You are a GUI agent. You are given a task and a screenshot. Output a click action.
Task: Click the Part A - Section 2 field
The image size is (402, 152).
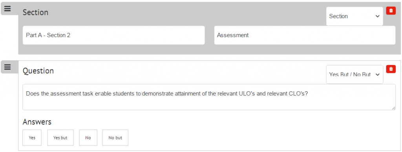pyautogui.click(x=113, y=35)
